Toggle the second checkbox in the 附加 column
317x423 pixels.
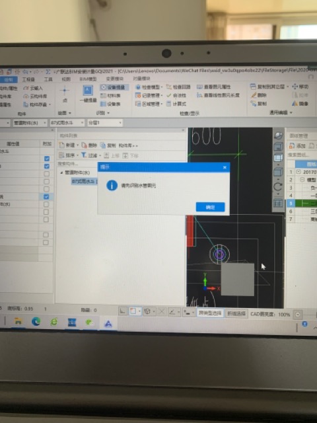click(x=46, y=166)
